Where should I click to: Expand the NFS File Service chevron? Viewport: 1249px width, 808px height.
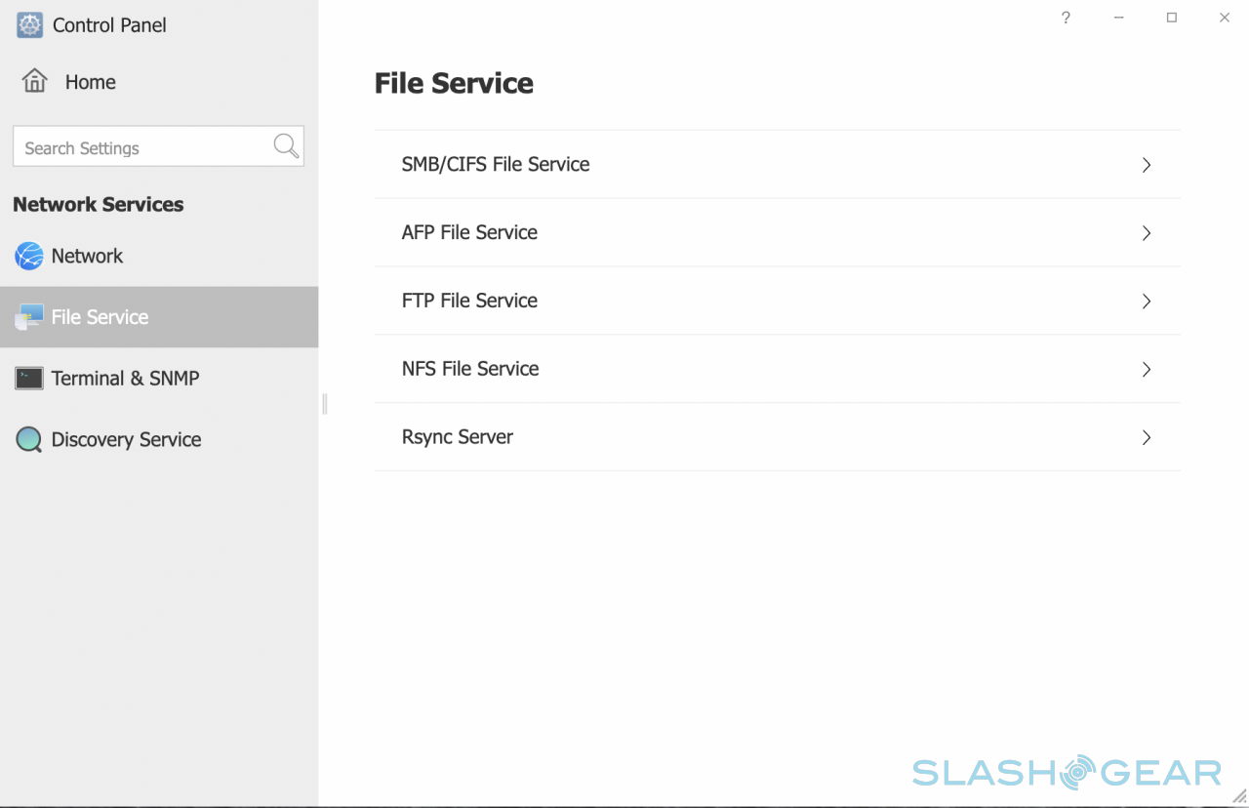click(x=1147, y=370)
